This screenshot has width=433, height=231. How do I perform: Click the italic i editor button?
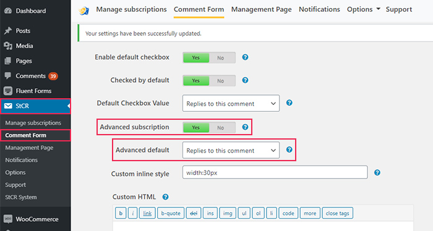tap(132, 213)
